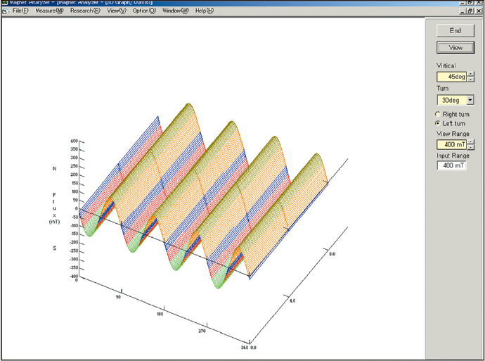Increase the Virtical angle with up arrow

470,74
